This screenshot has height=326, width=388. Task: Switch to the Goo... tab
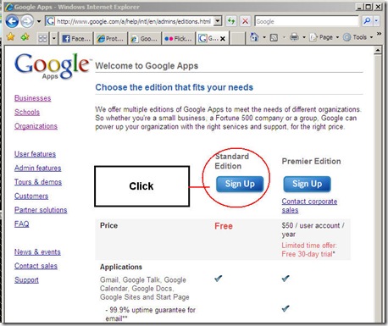144,38
